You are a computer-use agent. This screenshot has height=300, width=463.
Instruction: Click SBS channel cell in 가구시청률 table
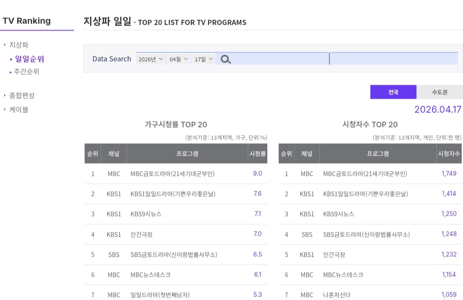pos(114,255)
